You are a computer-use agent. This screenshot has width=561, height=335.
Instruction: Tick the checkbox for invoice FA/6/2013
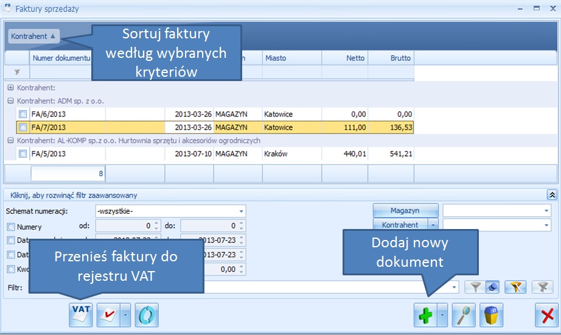coord(23,115)
